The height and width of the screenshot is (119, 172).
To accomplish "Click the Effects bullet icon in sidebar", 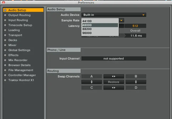I will (x=5, y=55).
